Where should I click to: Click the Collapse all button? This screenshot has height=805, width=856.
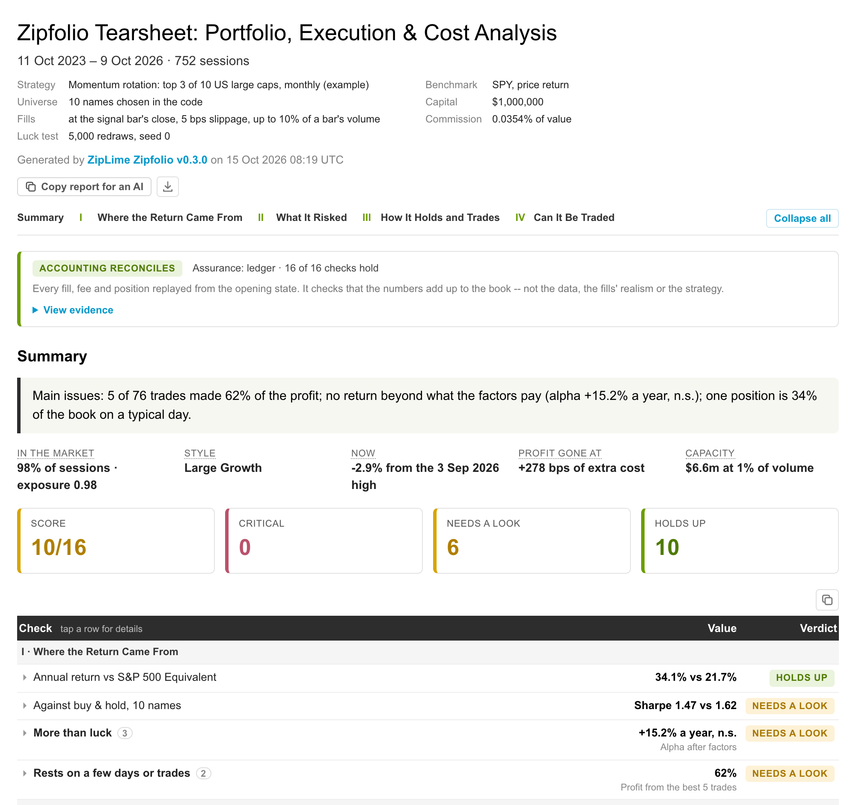click(x=802, y=218)
